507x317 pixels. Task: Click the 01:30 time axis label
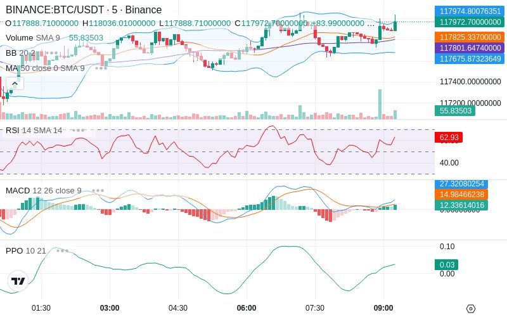click(41, 308)
